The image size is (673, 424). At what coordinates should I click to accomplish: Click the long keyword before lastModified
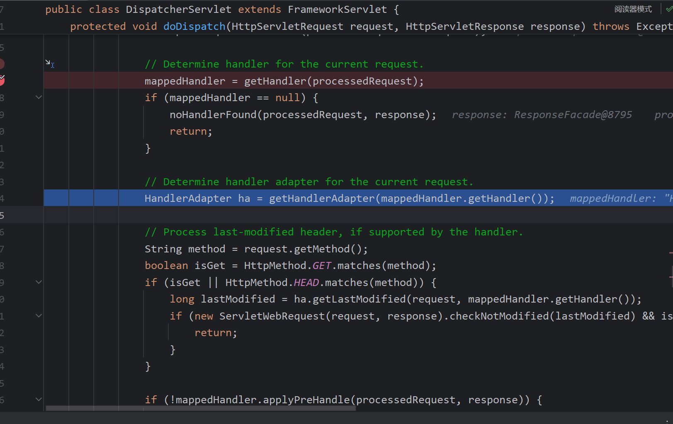click(x=182, y=299)
